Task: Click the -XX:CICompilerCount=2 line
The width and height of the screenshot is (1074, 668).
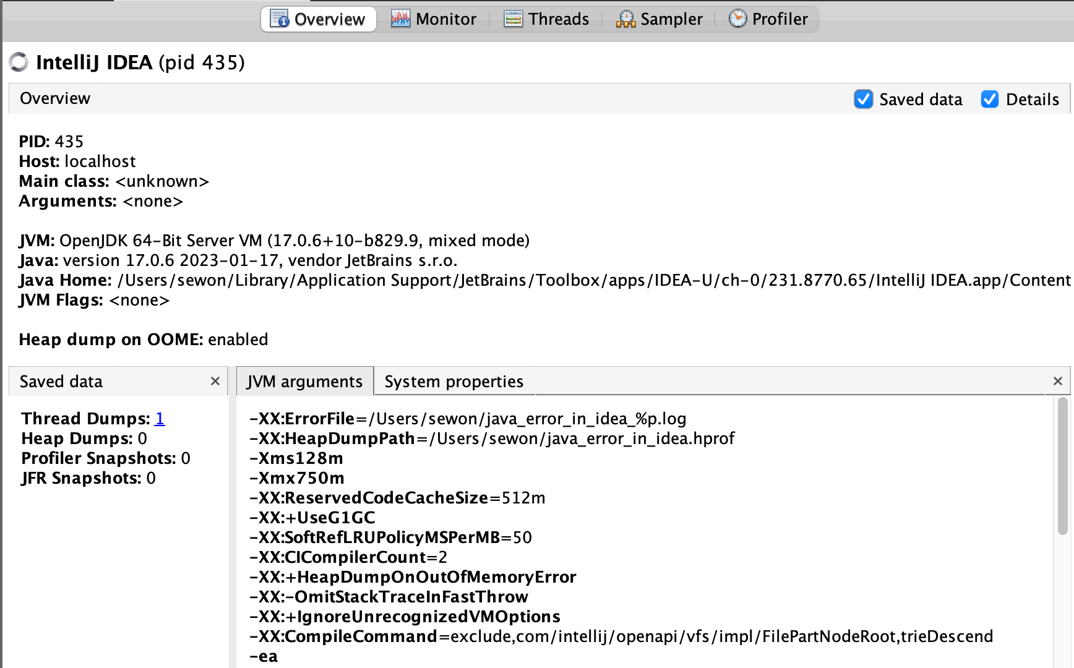Action: 348,557
